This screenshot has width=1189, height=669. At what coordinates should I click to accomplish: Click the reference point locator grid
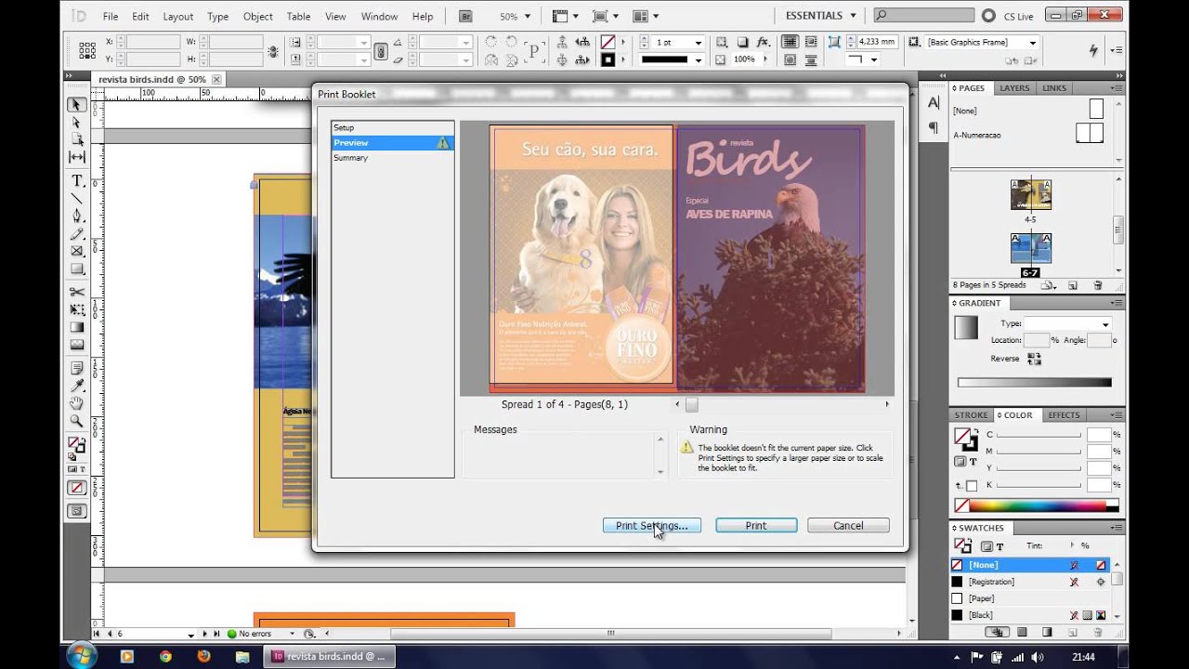[86, 50]
